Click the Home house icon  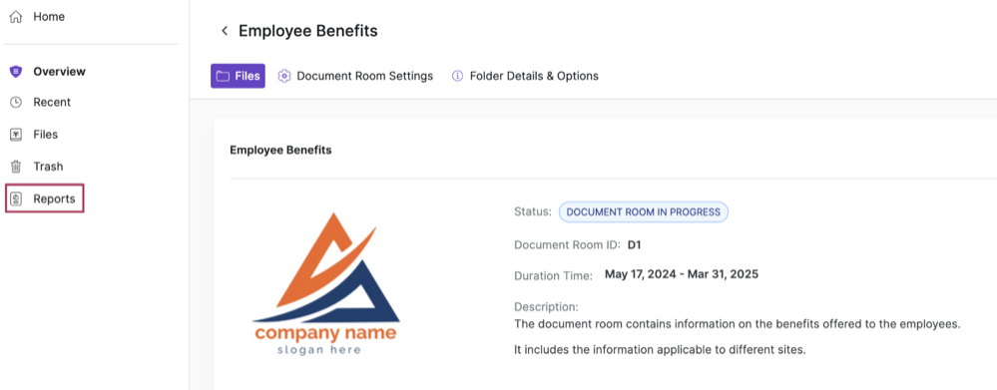[16, 17]
